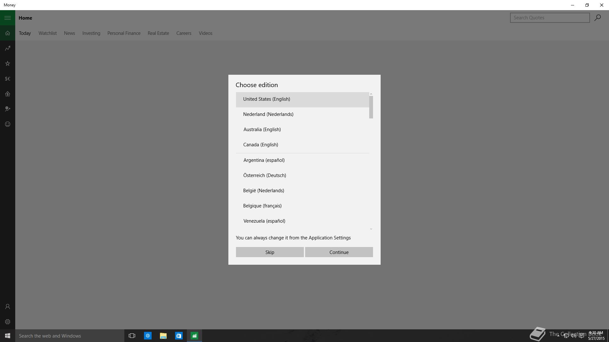Open the Real Estate tab
609x342 pixels.
pyautogui.click(x=158, y=33)
